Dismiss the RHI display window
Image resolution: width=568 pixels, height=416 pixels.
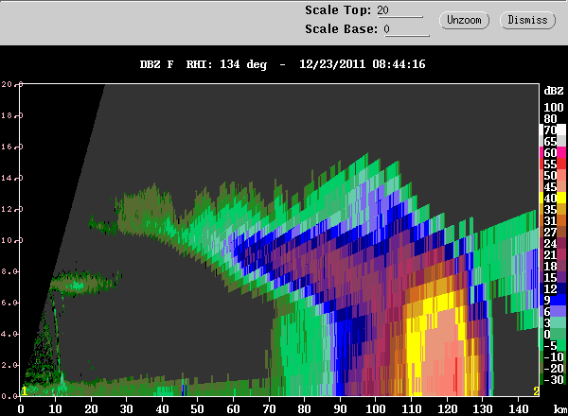[527, 20]
